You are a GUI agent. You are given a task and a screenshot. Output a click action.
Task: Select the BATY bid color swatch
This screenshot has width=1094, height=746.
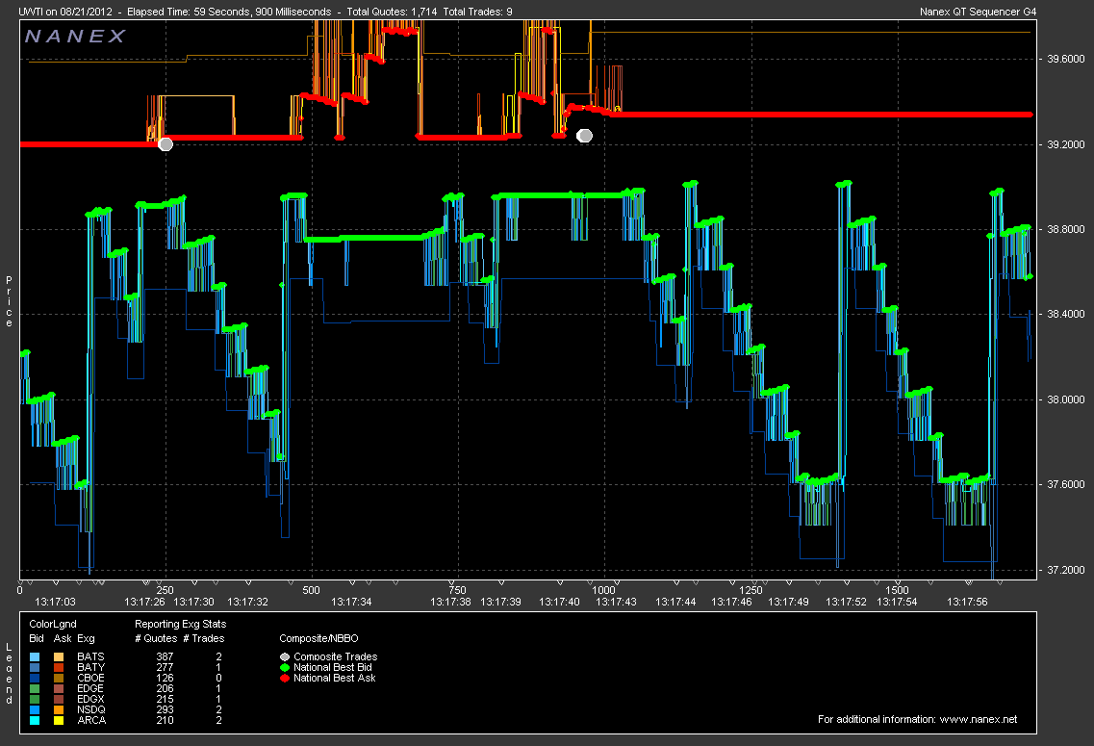pos(35,667)
